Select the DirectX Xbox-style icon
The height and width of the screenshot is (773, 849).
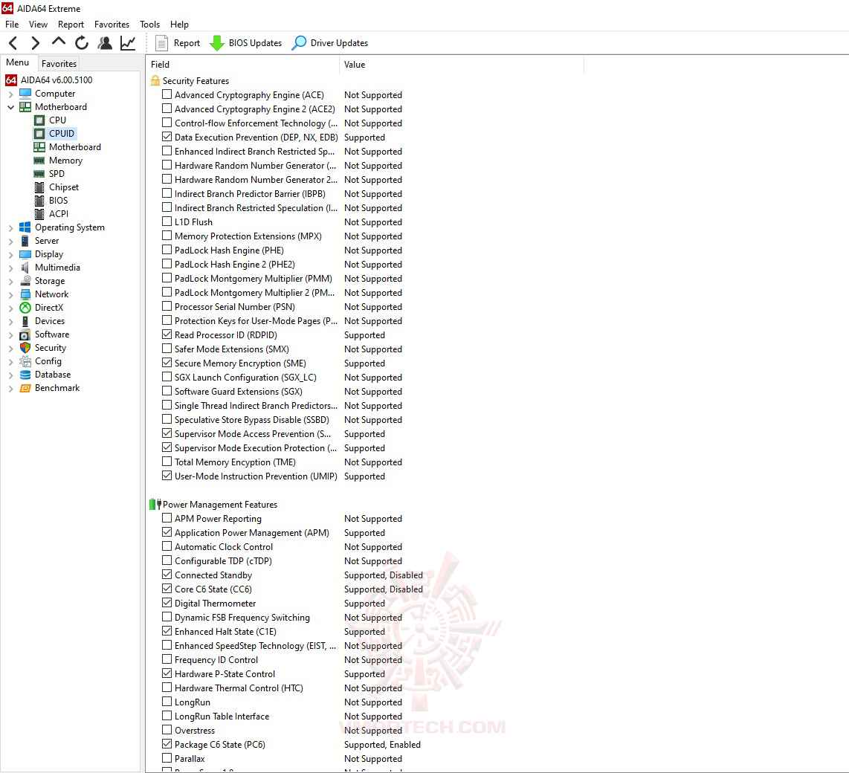click(25, 308)
